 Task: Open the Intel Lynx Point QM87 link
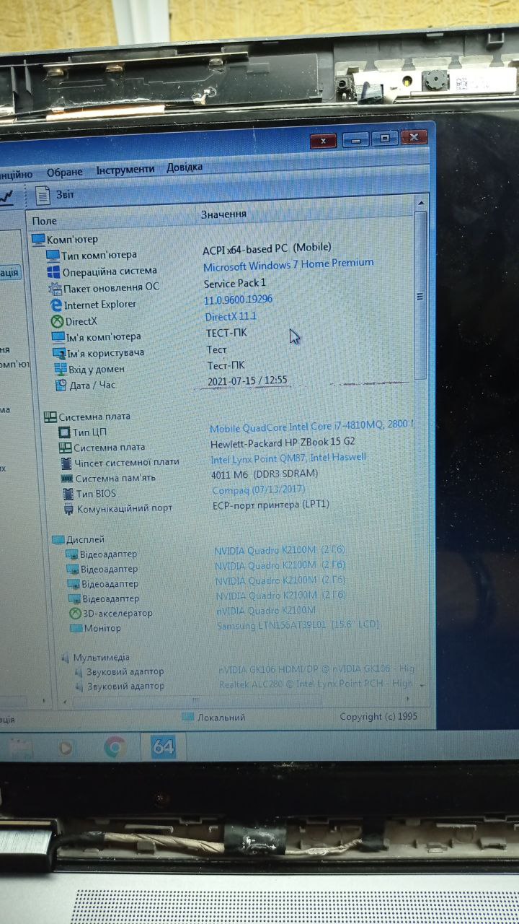point(288,458)
